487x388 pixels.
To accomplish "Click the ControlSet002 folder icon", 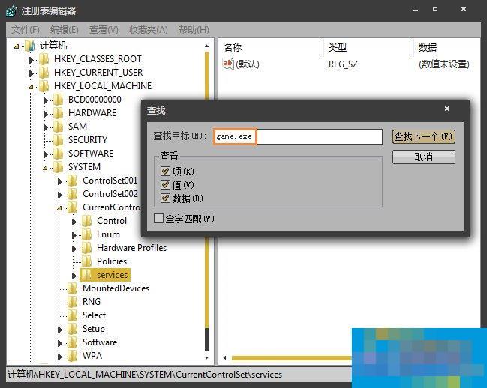I will 72,194.
